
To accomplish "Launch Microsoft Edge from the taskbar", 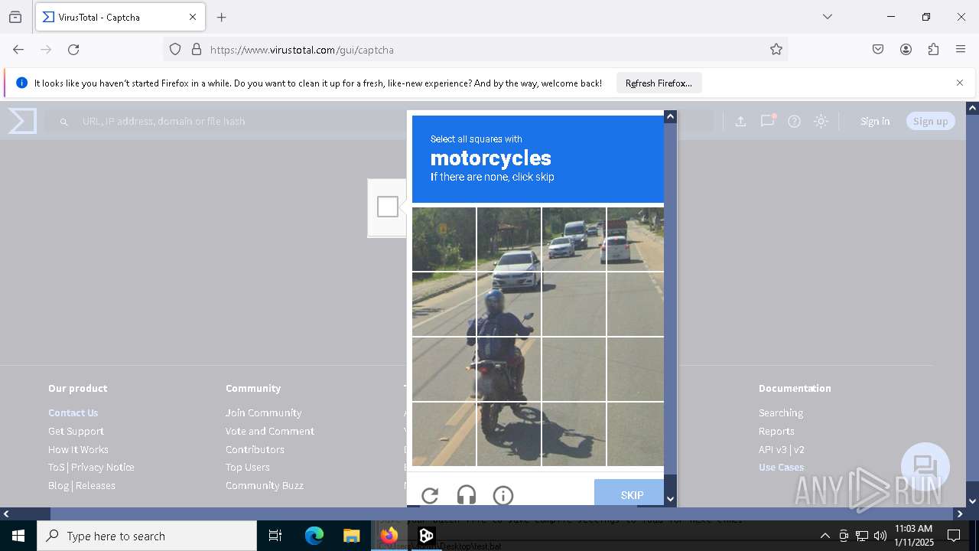I will (x=314, y=536).
